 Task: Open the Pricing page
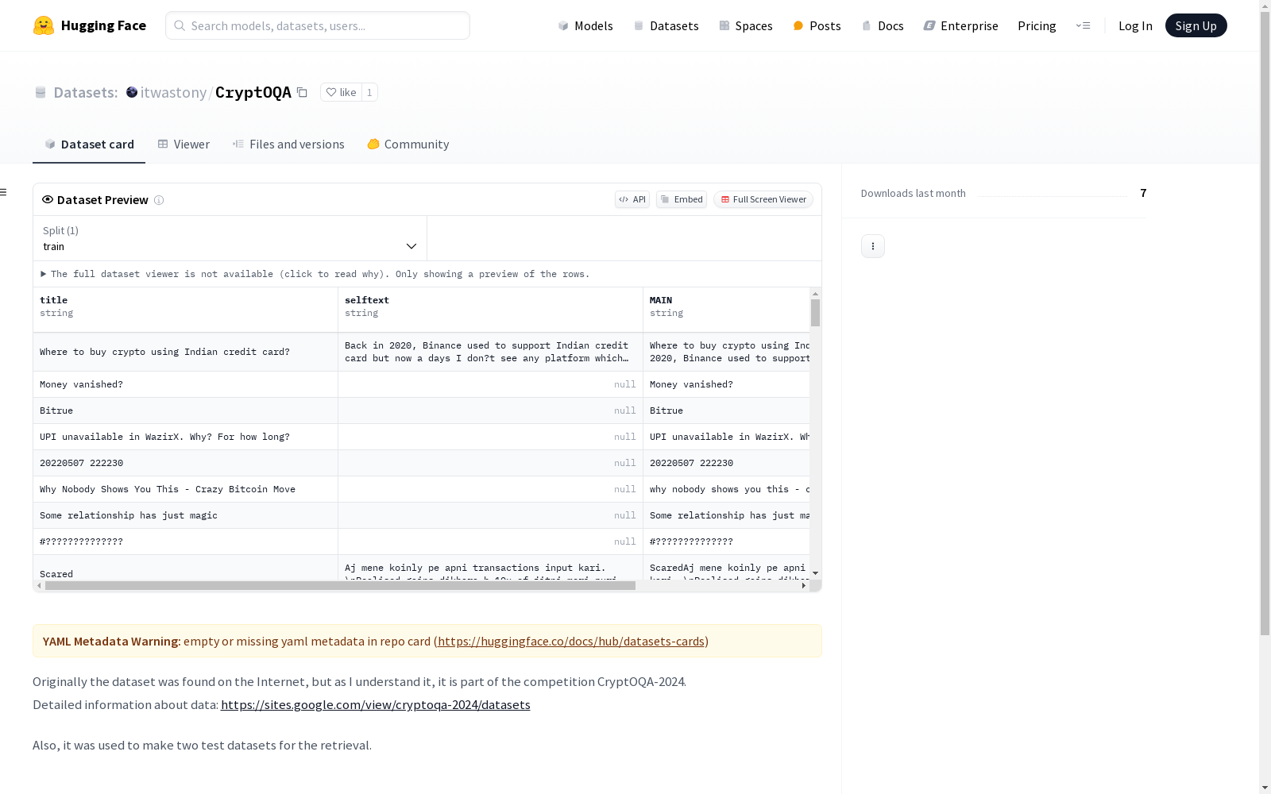pos(1037,25)
